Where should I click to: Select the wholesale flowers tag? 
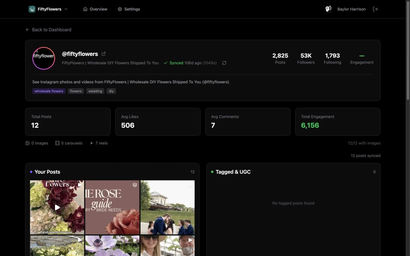tap(49, 91)
